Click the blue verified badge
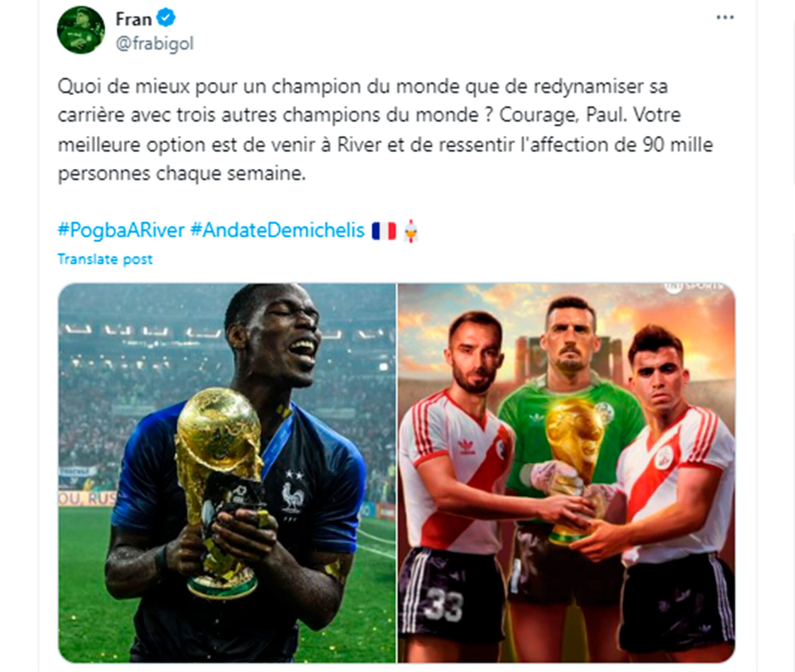Screen dimensions: 795x672 point(166,18)
